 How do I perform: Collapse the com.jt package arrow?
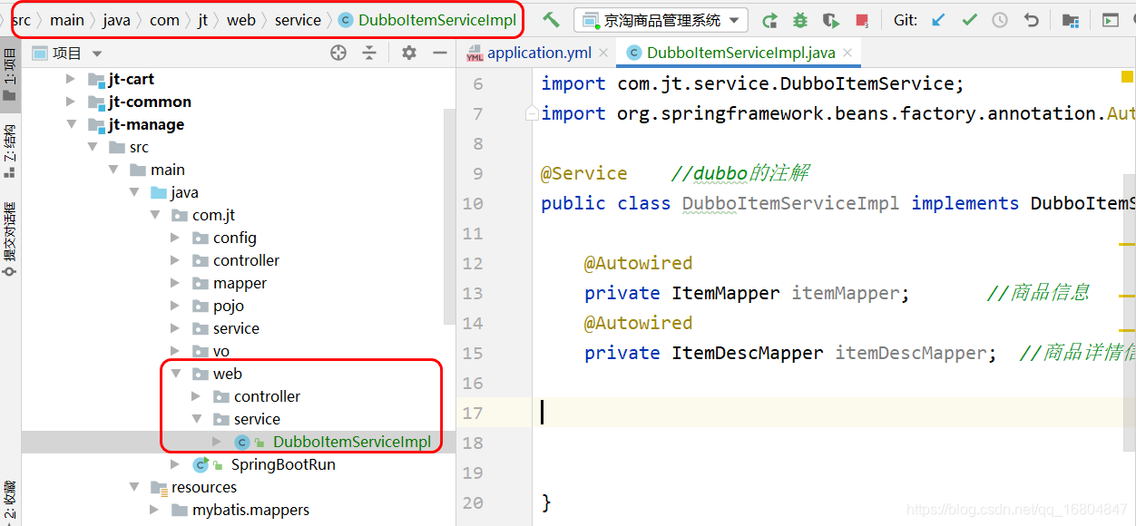(x=154, y=215)
